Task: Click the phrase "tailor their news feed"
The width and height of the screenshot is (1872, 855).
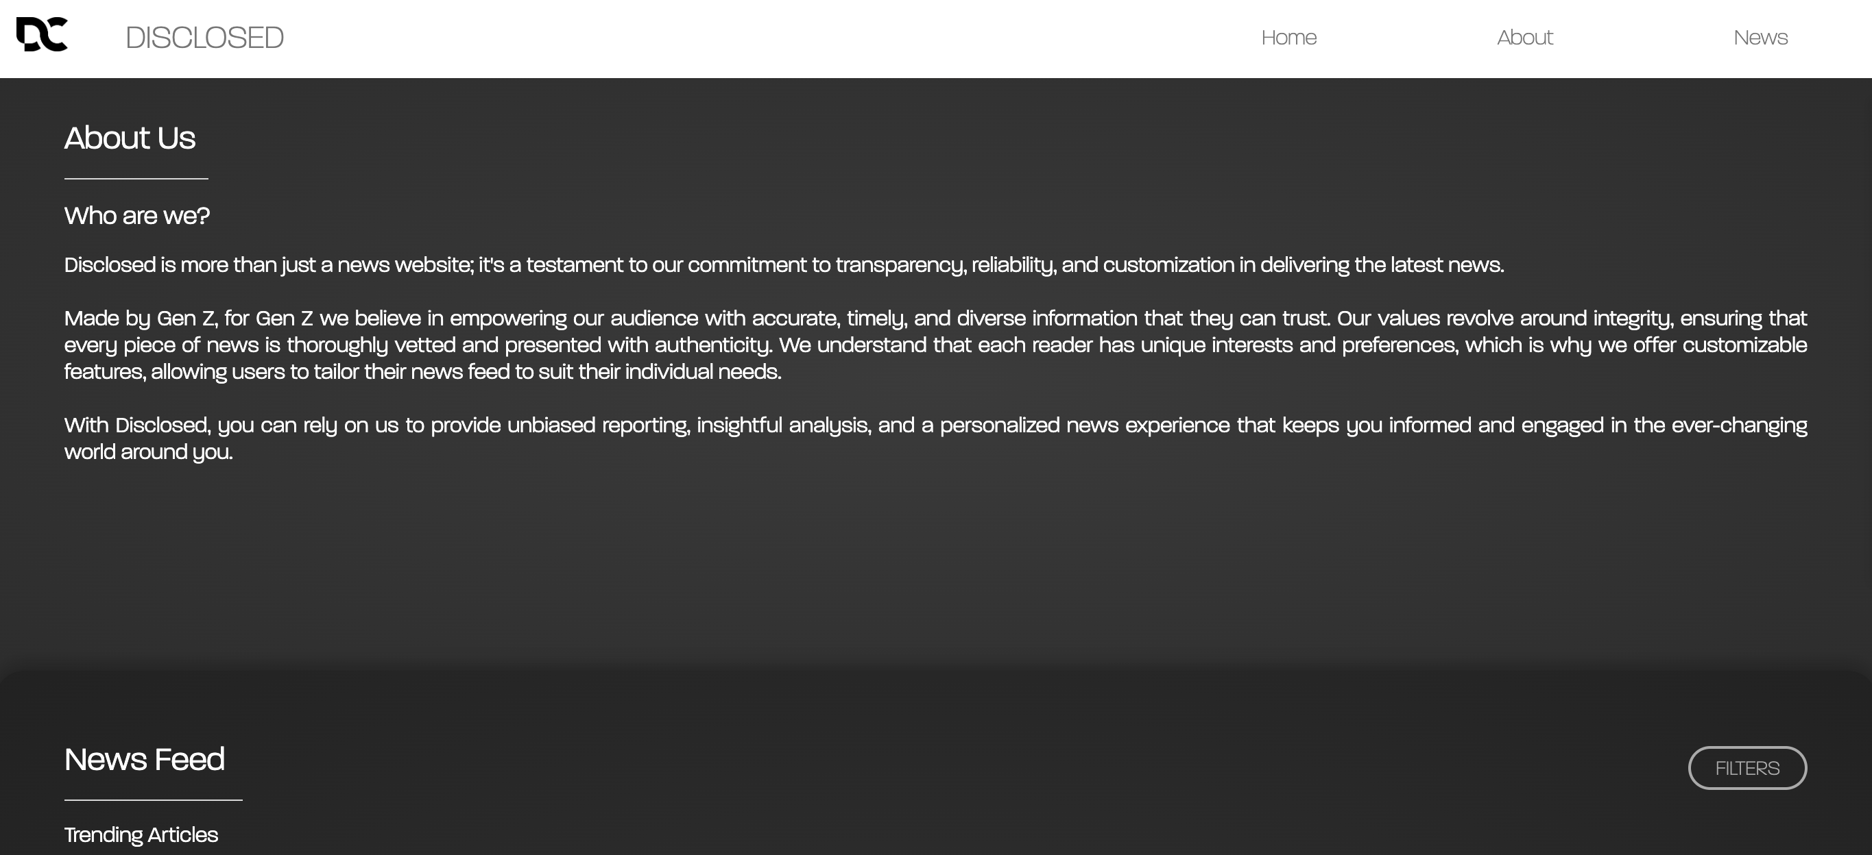Action: (411, 371)
